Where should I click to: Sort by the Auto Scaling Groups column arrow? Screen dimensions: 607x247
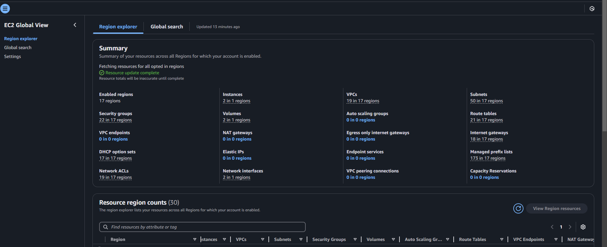point(448,239)
